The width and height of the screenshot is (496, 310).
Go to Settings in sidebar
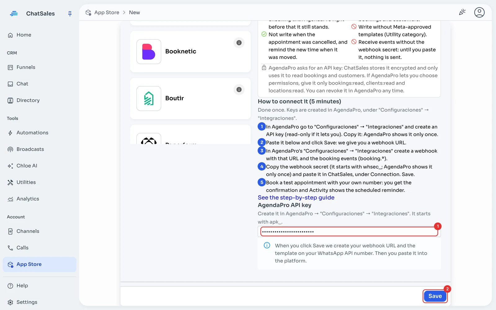coord(39,302)
